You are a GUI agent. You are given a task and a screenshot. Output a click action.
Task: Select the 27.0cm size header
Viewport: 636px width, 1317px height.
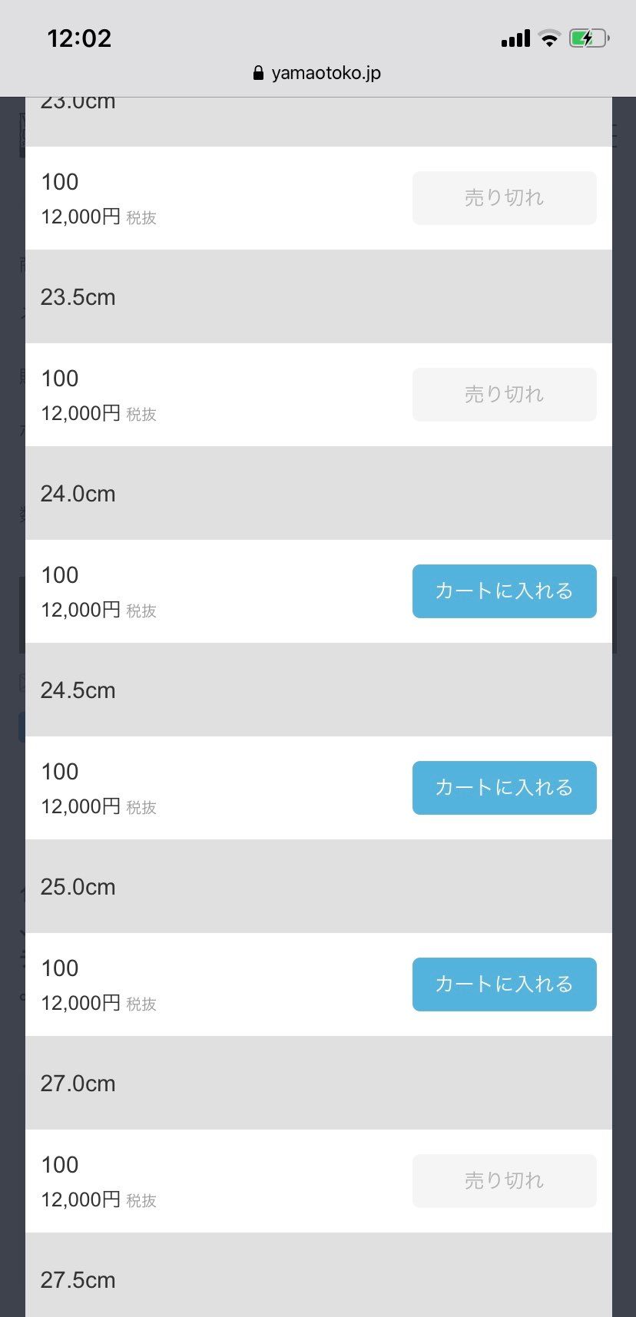pos(319,1083)
